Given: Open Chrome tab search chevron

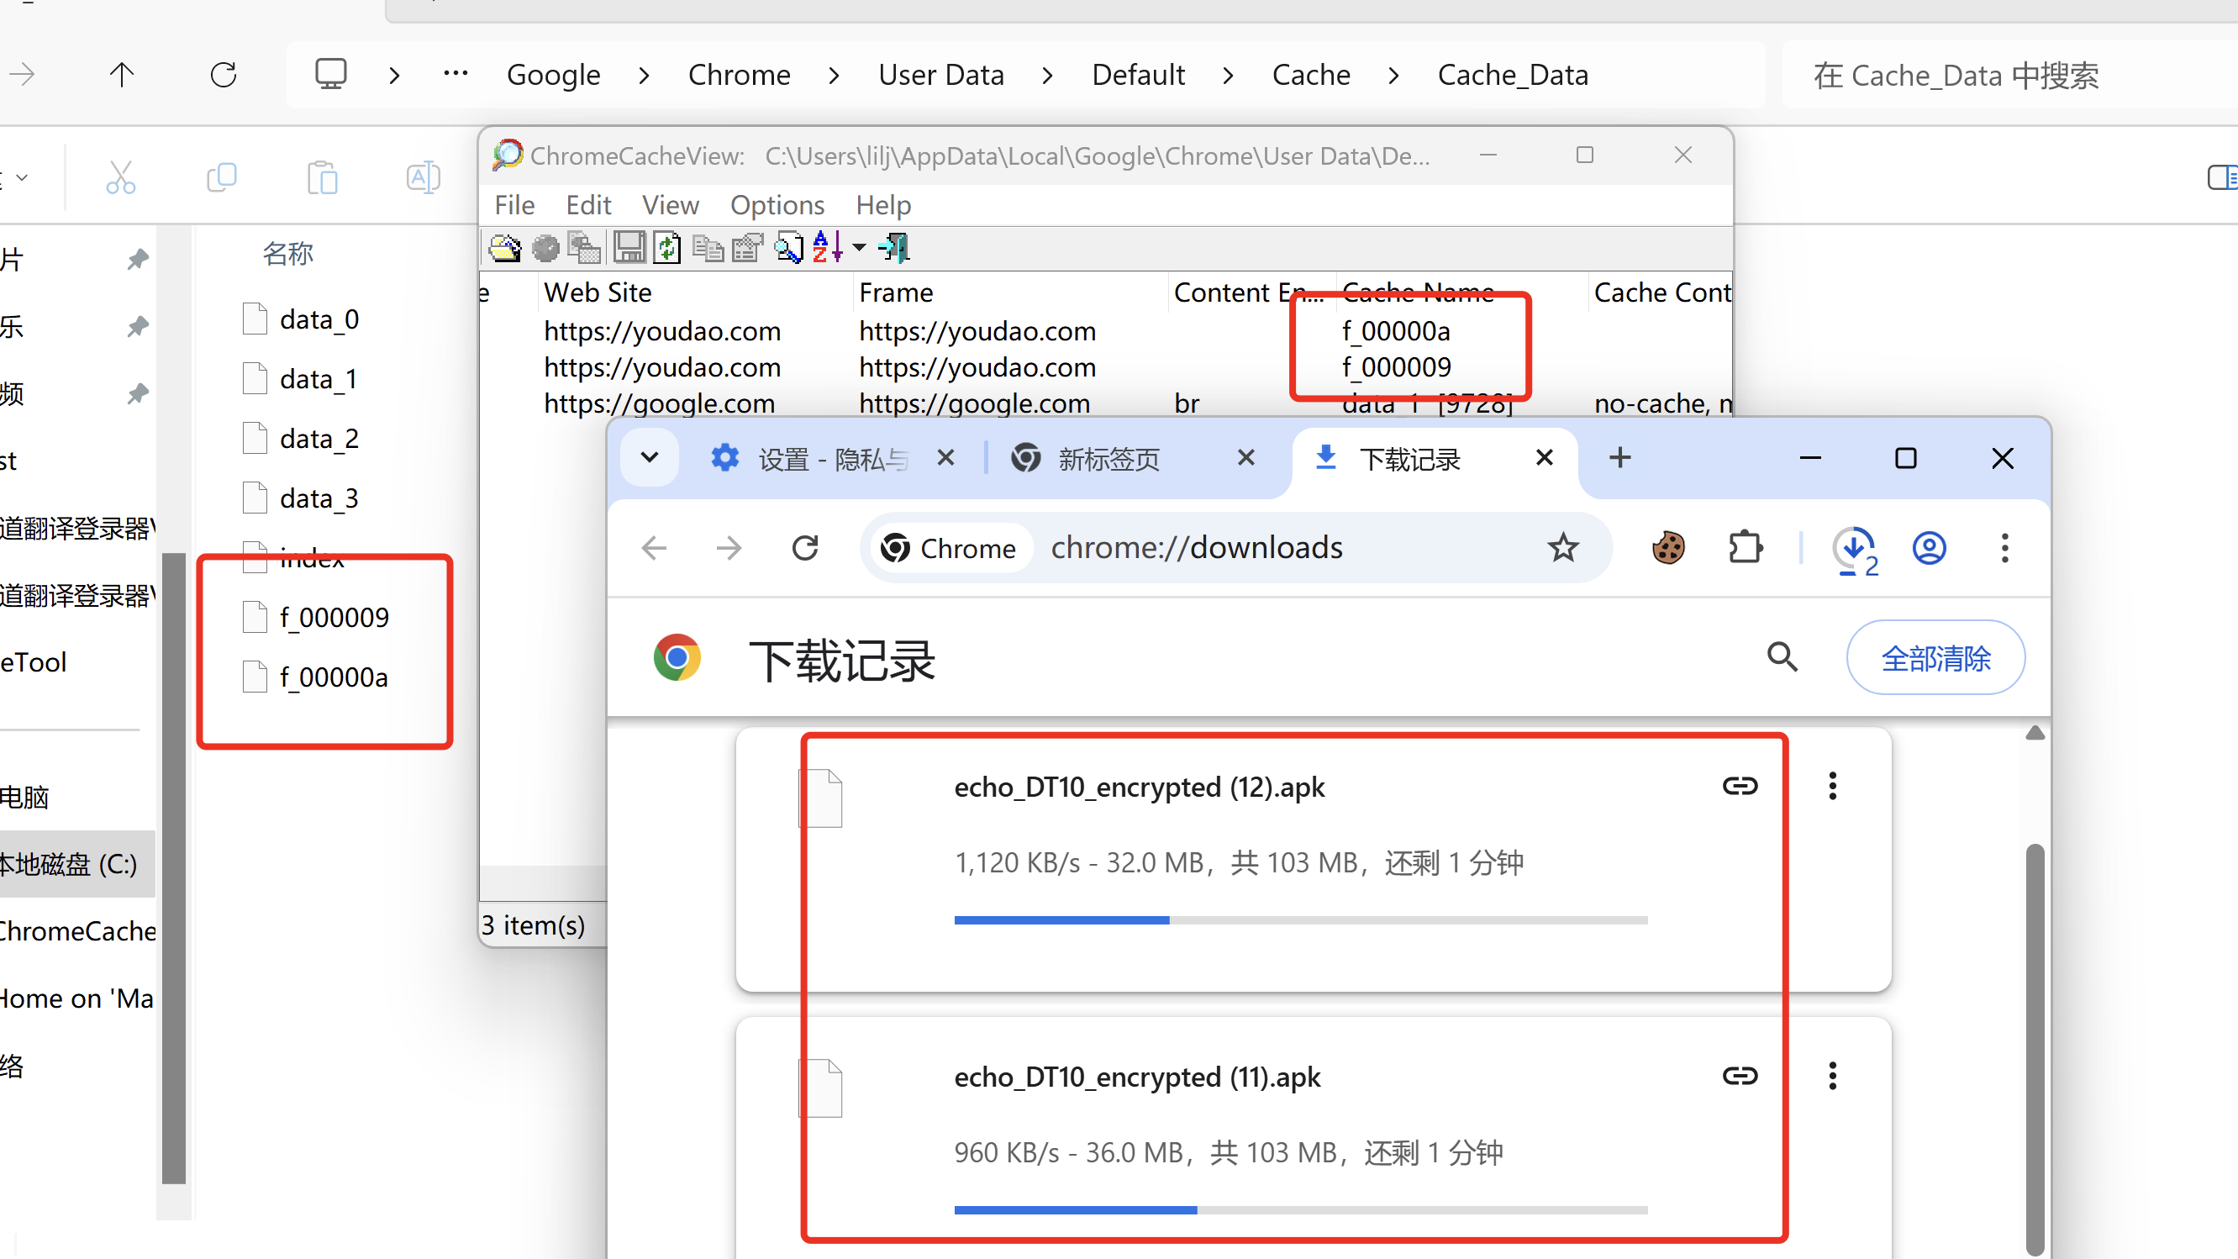Looking at the screenshot, I should pyautogui.click(x=649, y=458).
